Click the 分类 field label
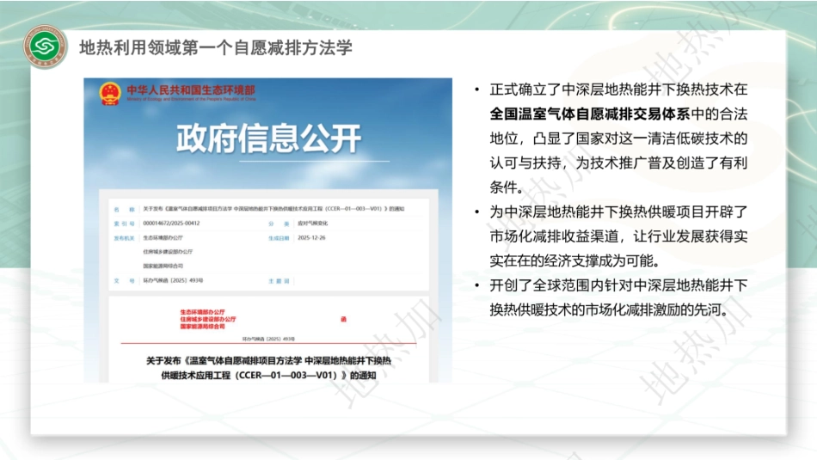This screenshot has width=817, height=460. [279, 224]
